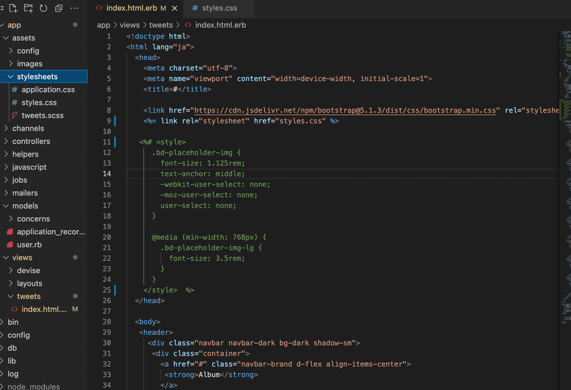The image size is (571, 390).
Task: Click the tweets breadcrumb segment
Action: [161, 25]
